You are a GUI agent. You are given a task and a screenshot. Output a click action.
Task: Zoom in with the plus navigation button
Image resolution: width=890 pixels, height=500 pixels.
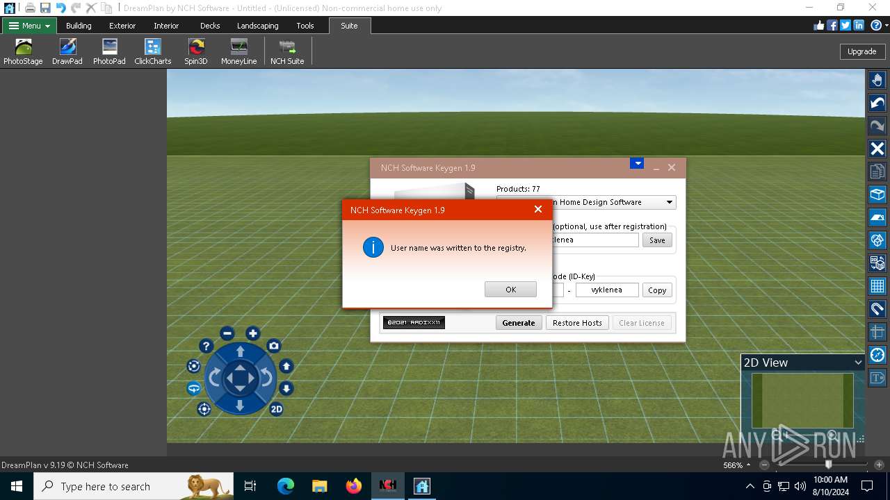tap(253, 333)
